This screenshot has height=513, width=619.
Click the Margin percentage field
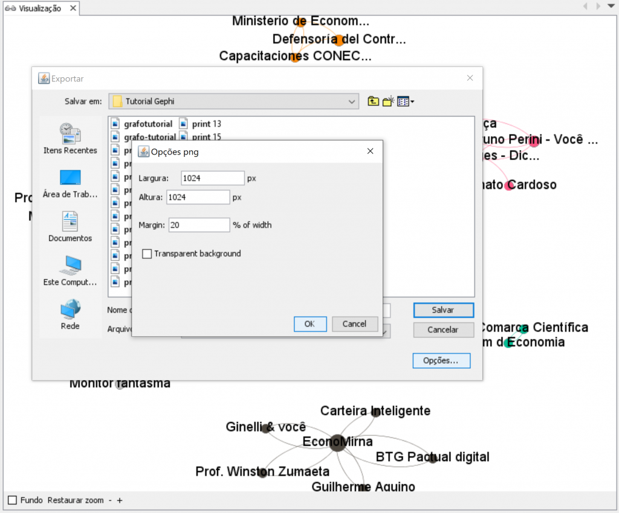[x=199, y=225]
